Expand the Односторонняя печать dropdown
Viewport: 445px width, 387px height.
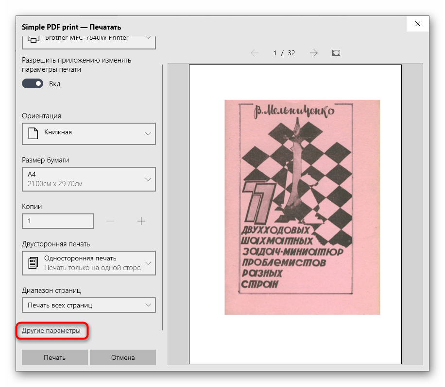click(x=89, y=263)
